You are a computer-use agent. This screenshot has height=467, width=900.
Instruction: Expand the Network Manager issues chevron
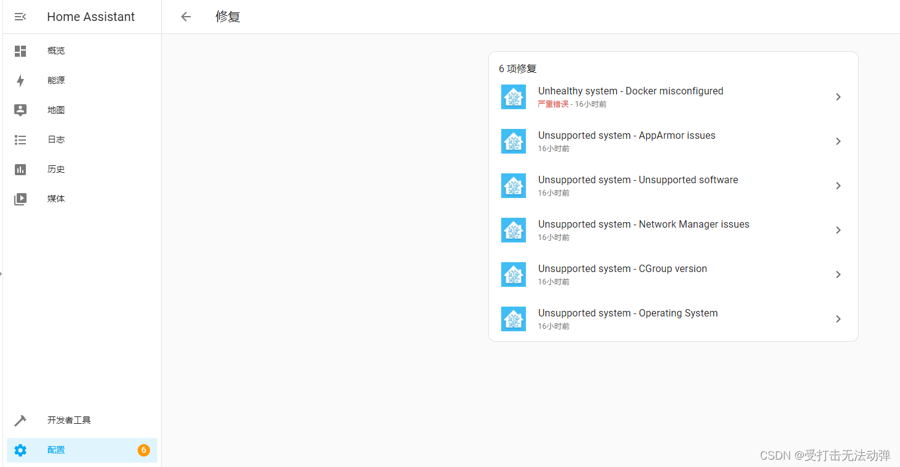[x=838, y=230]
